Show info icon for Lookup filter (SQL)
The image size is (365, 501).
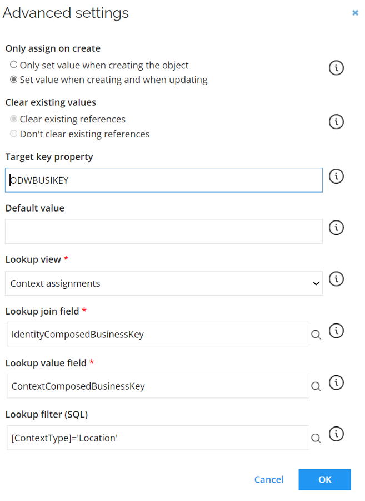(x=336, y=434)
